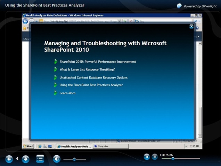Launch Internet Explorer from quick launch

point(40,146)
